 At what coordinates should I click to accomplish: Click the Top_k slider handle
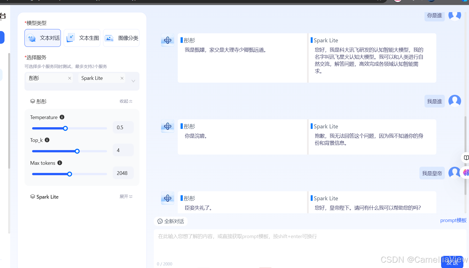(x=77, y=151)
